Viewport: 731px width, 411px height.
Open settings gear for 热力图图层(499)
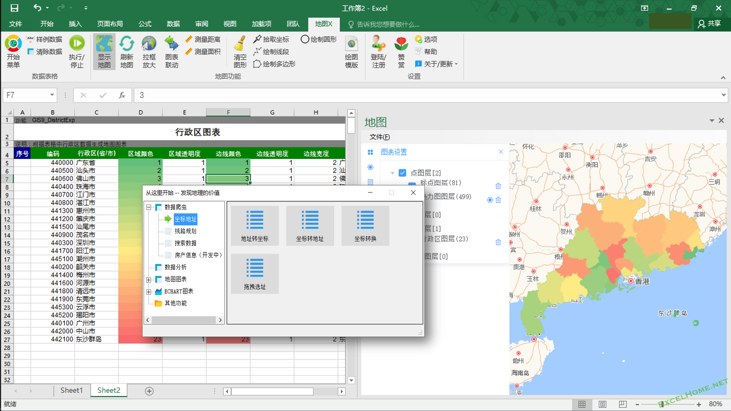pyautogui.click(x=490, y=200)
